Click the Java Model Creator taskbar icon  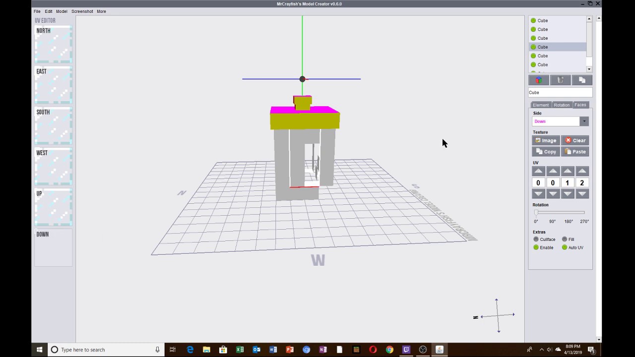[440, 350]
